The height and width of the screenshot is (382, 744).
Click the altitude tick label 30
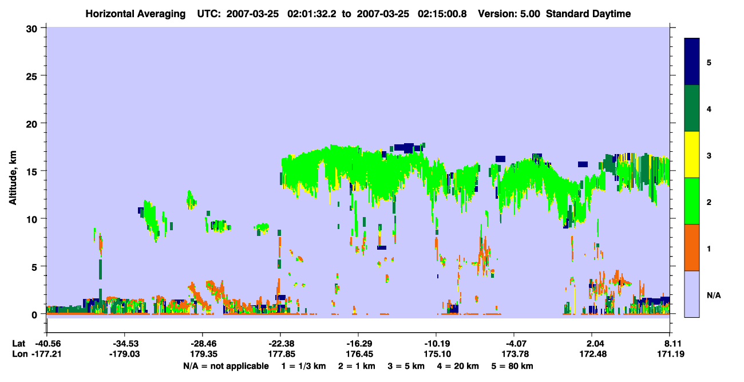(x=33, y=28)
